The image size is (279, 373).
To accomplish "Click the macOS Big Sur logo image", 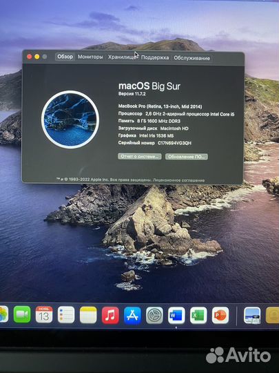I will [70, 119].
